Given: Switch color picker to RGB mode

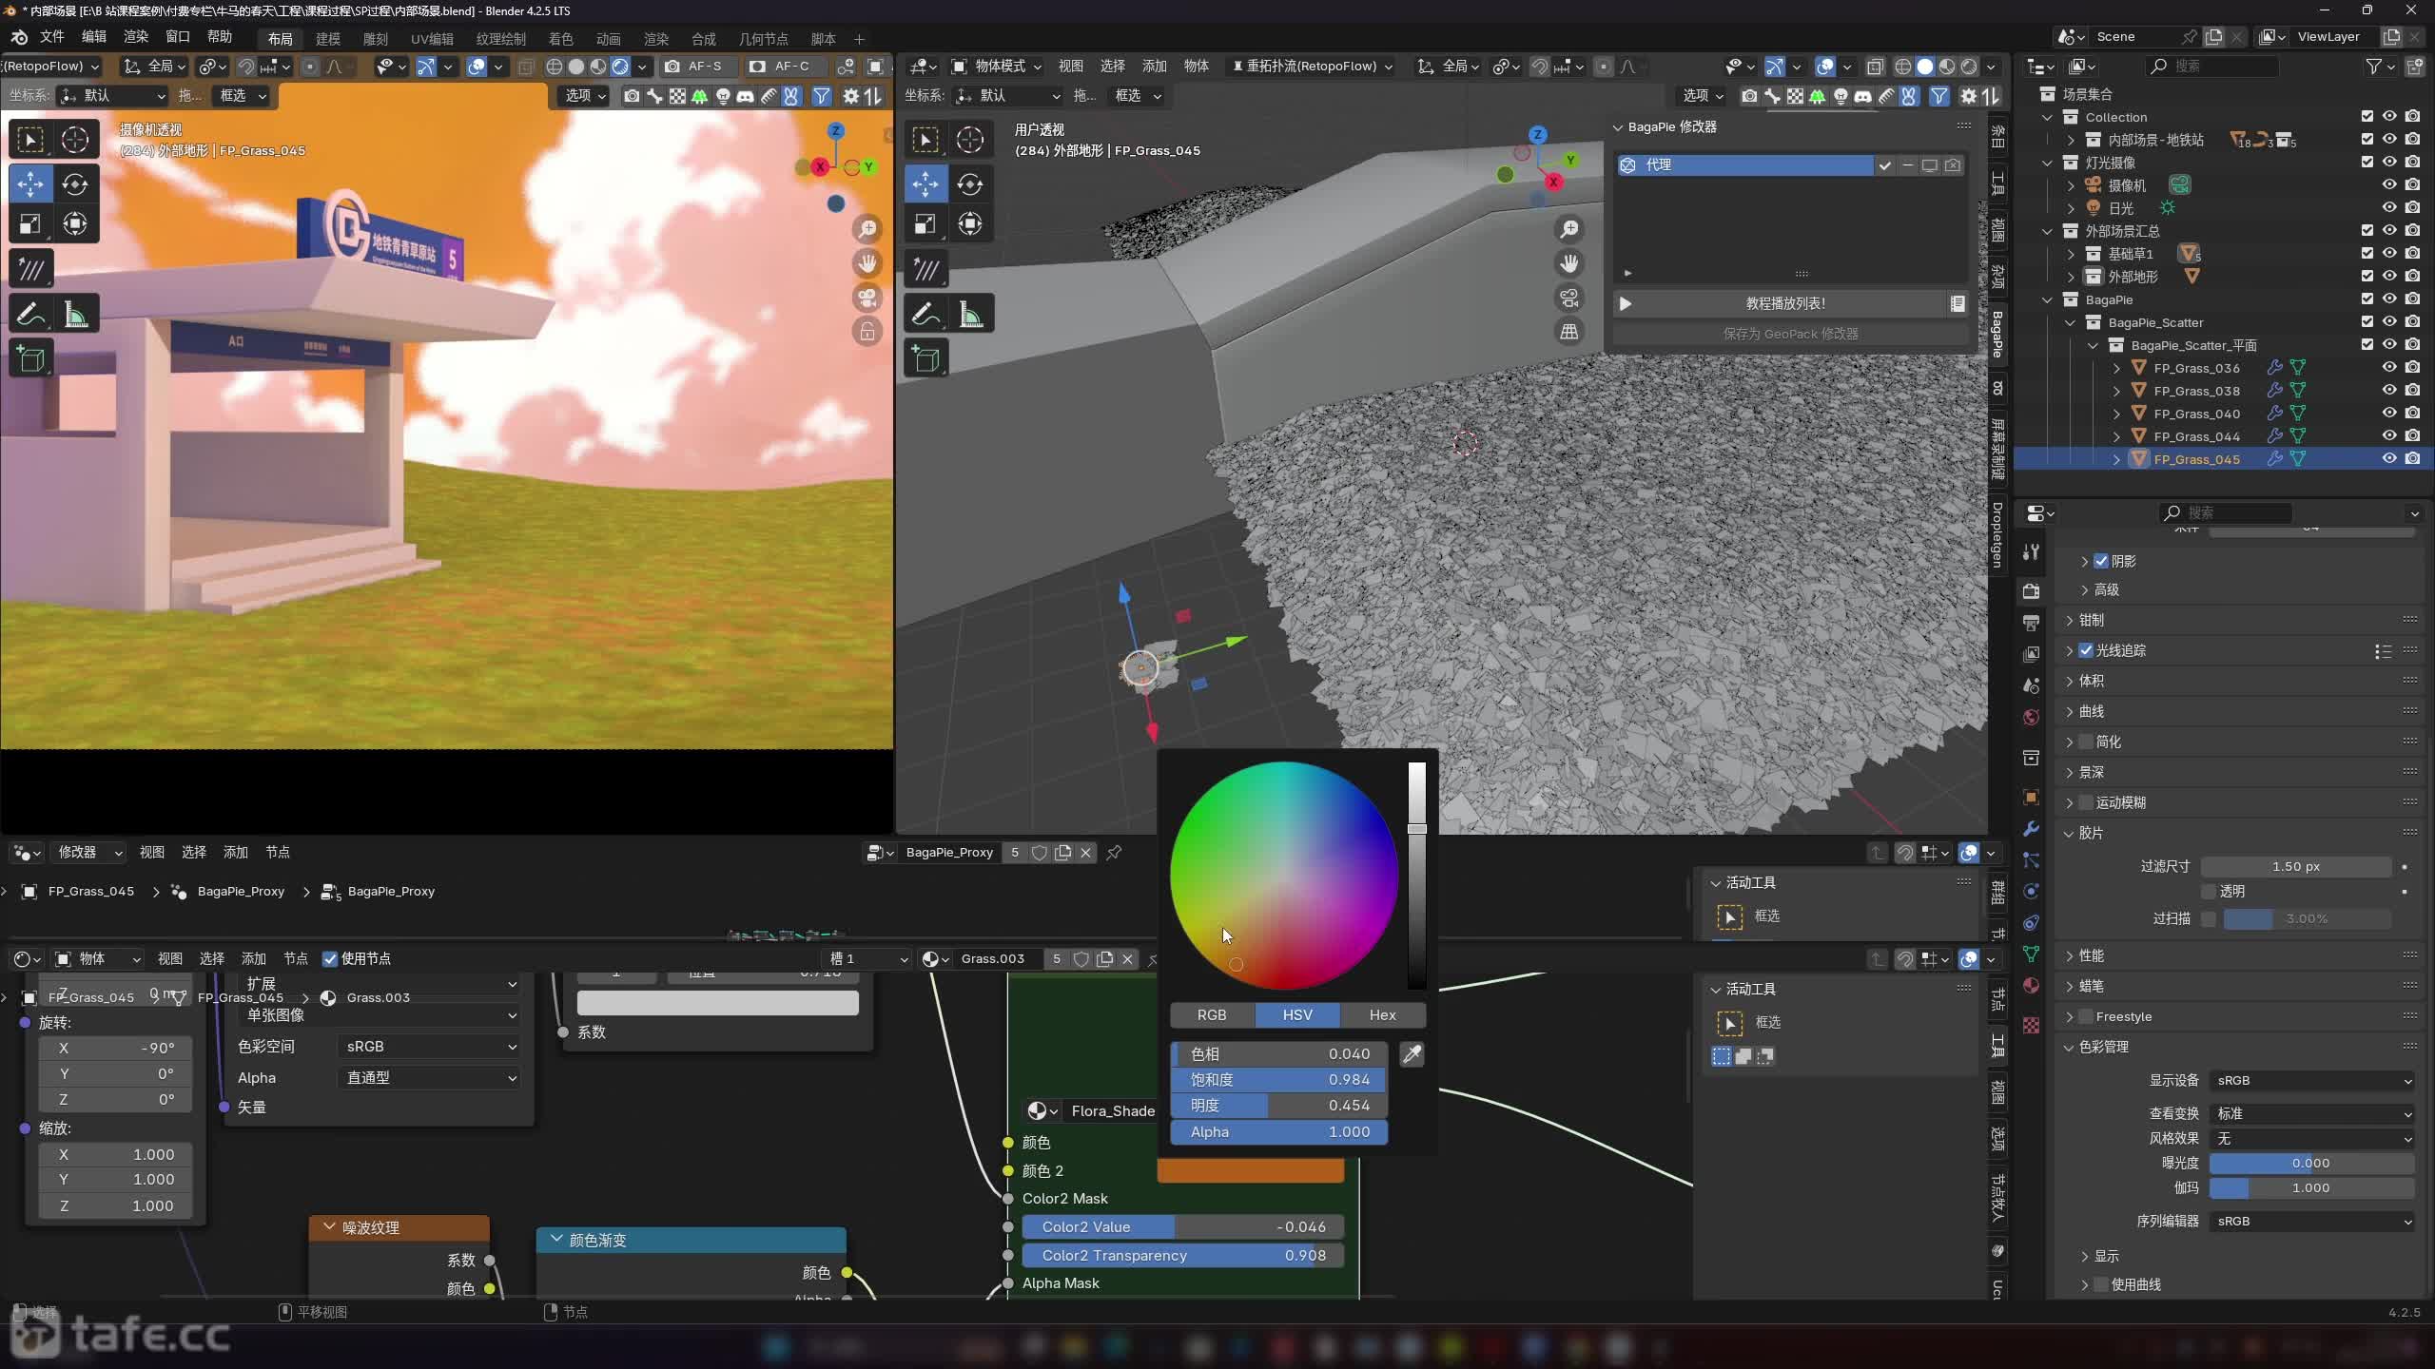Looking at the screenshot, I should click(x=1212, y=1015).
